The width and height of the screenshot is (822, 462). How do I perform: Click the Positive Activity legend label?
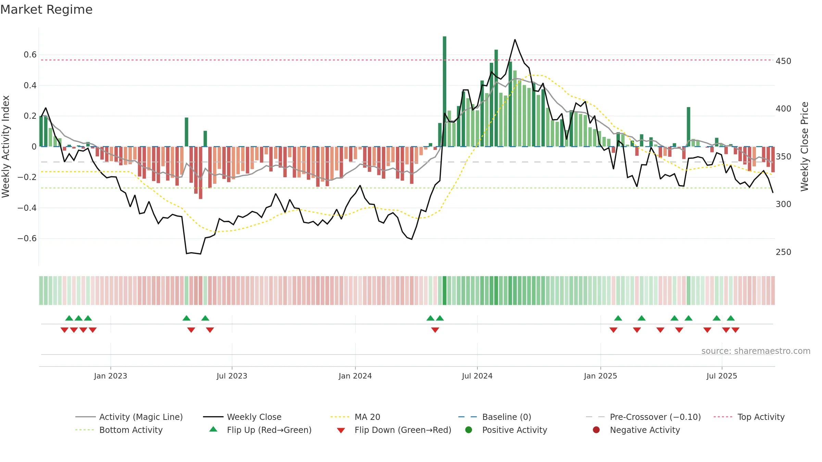pyautogui.click(x=514, y=430)
